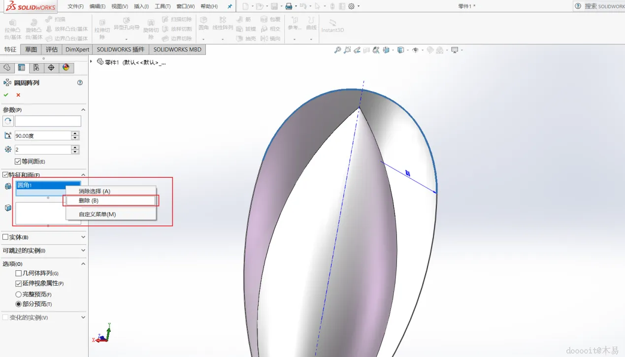
Task: Toggle the 特征和面 section checkbox
Action: point(5,175)
